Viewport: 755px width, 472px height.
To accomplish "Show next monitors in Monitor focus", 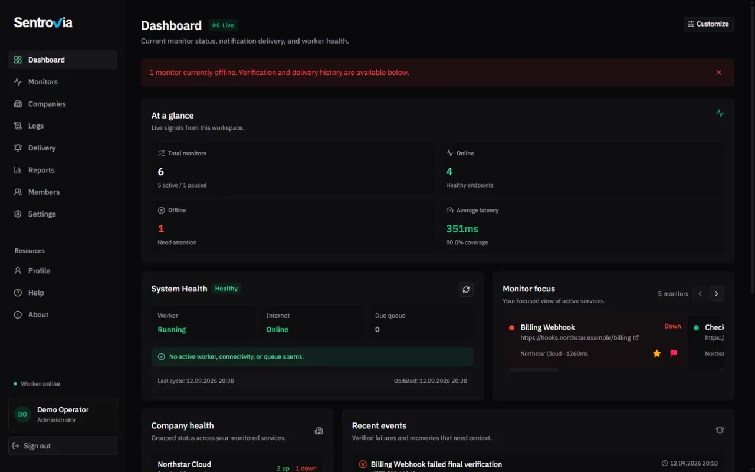I will point(717,294).
